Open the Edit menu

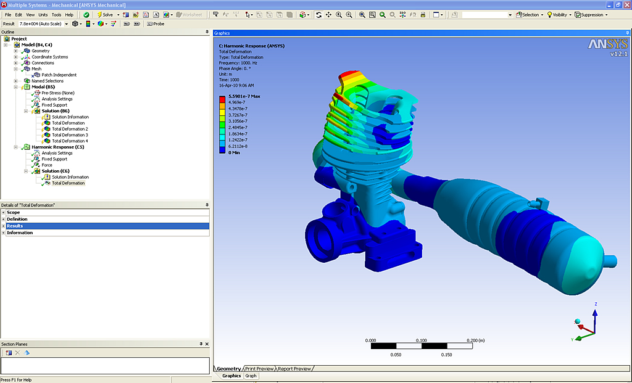coord(19,15)
